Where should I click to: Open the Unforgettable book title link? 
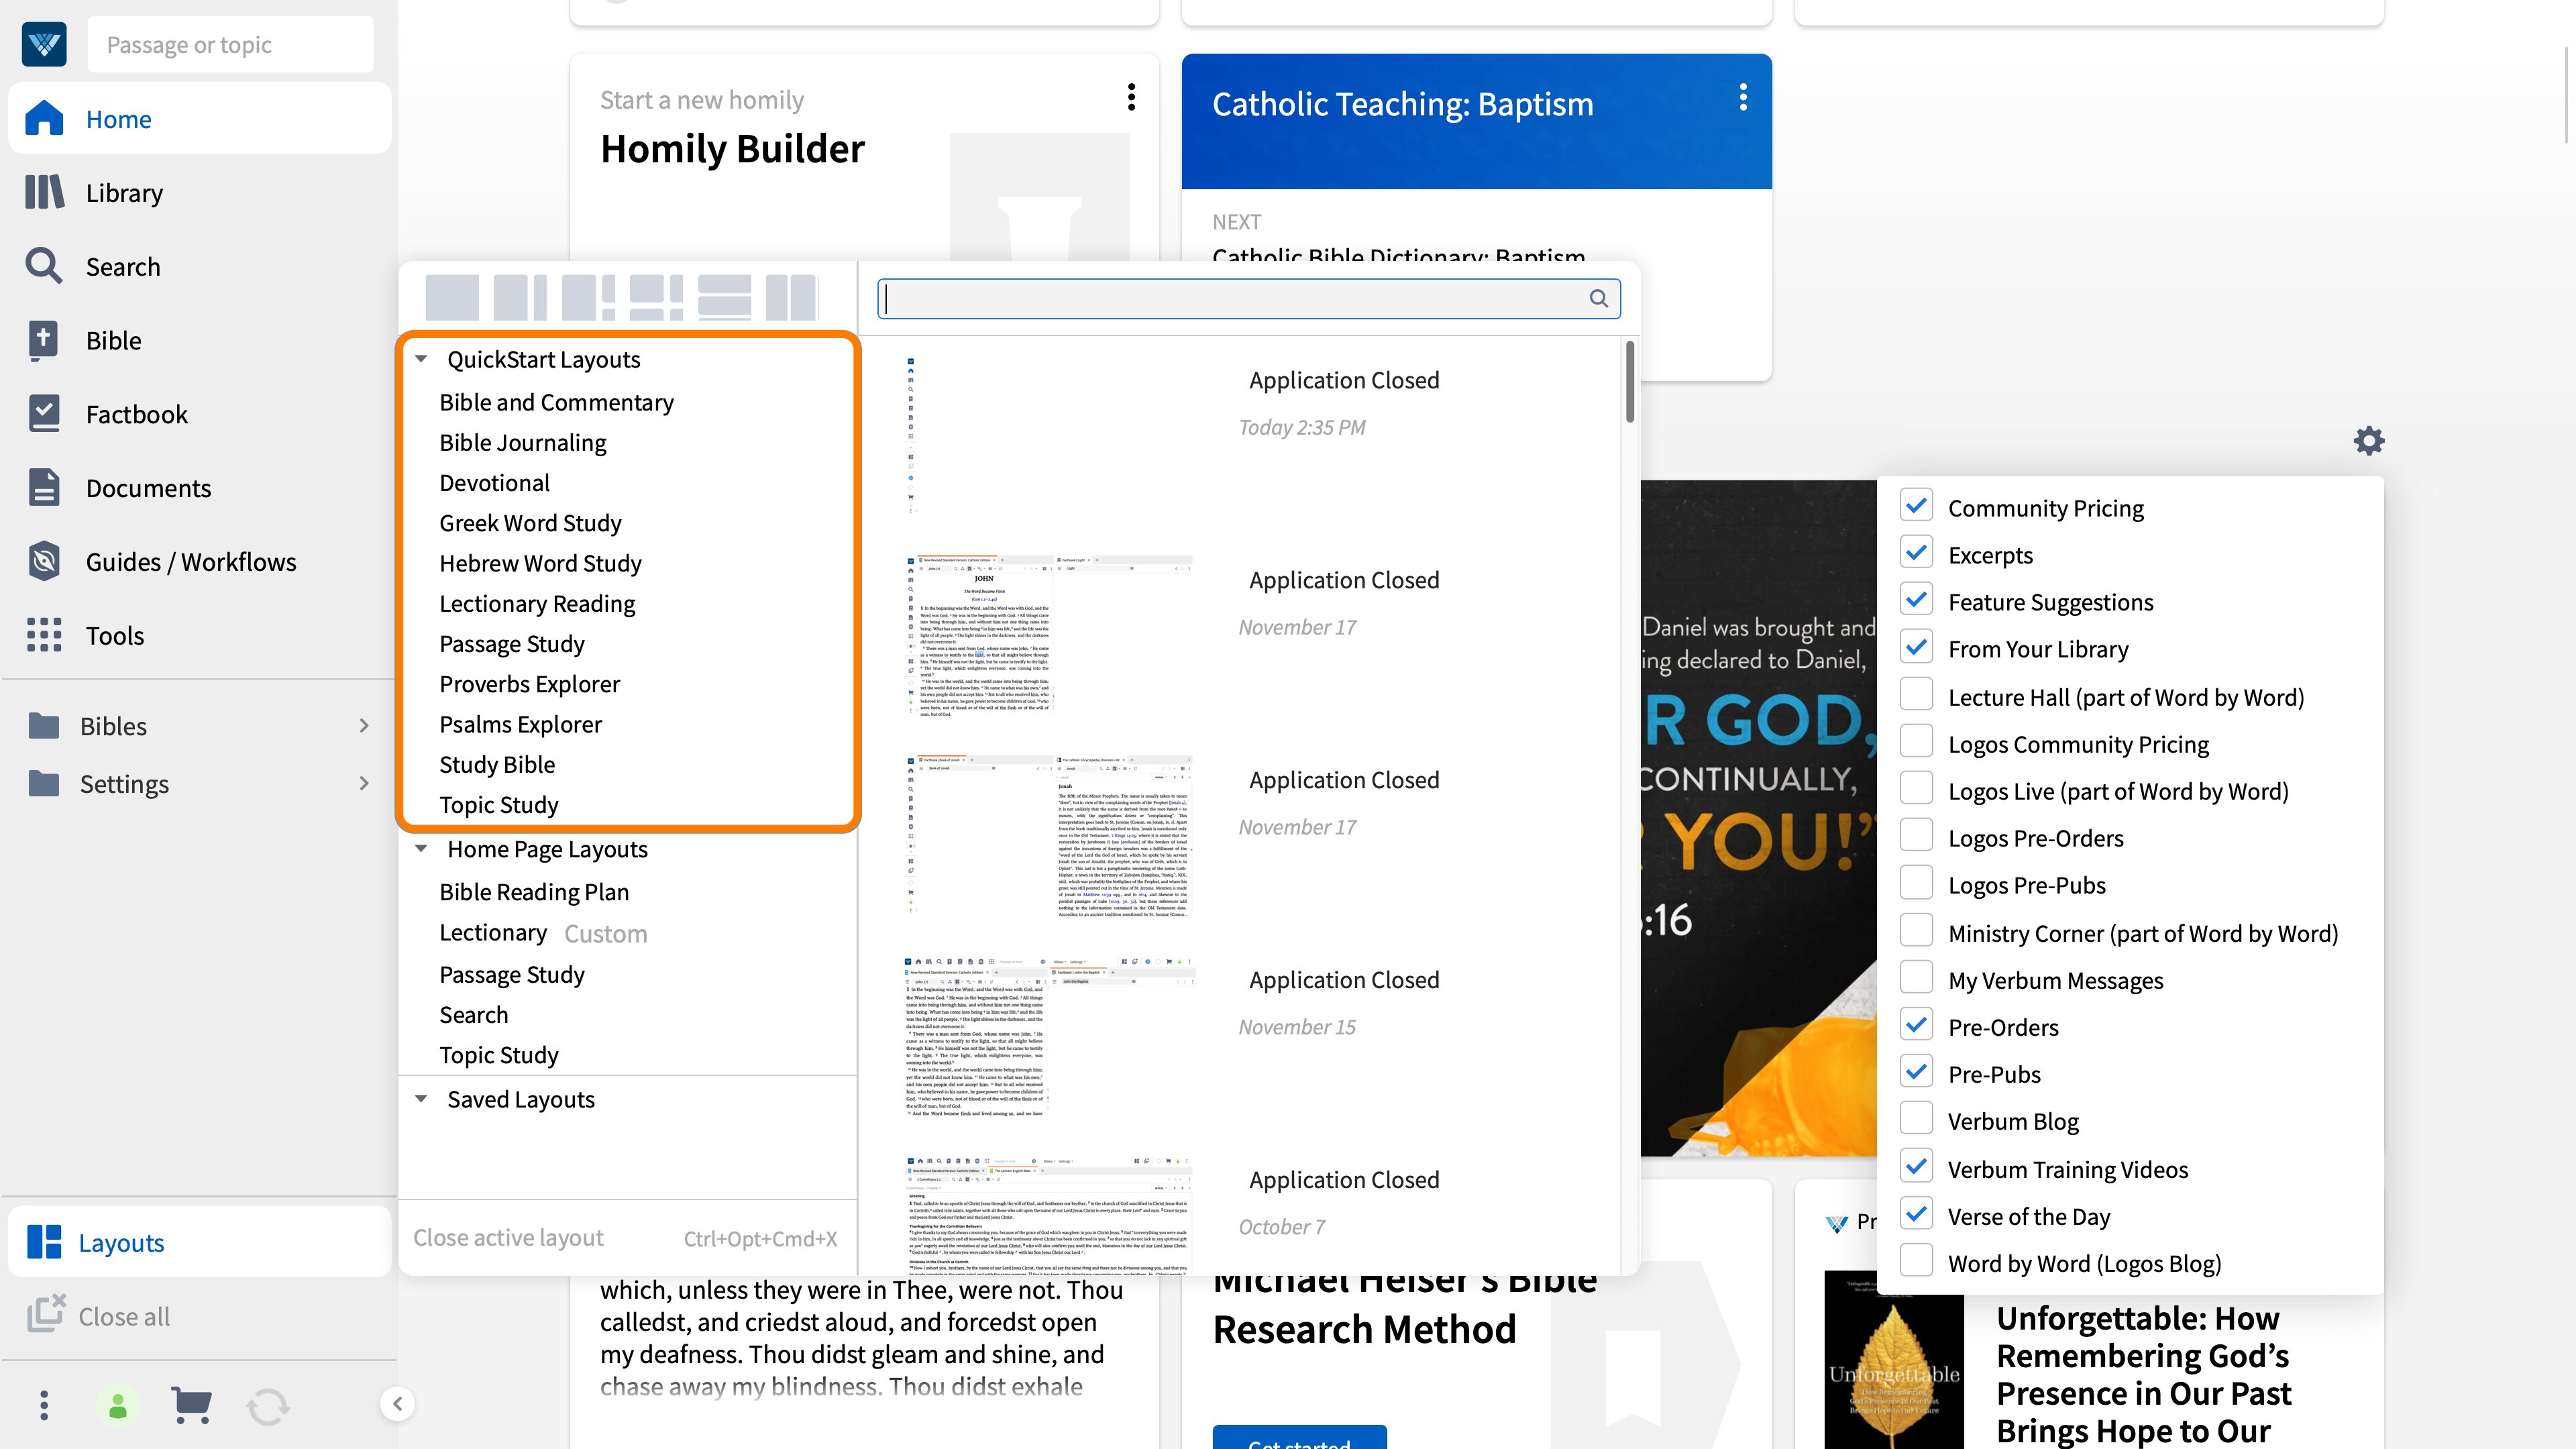(x=2144, y=1374)
